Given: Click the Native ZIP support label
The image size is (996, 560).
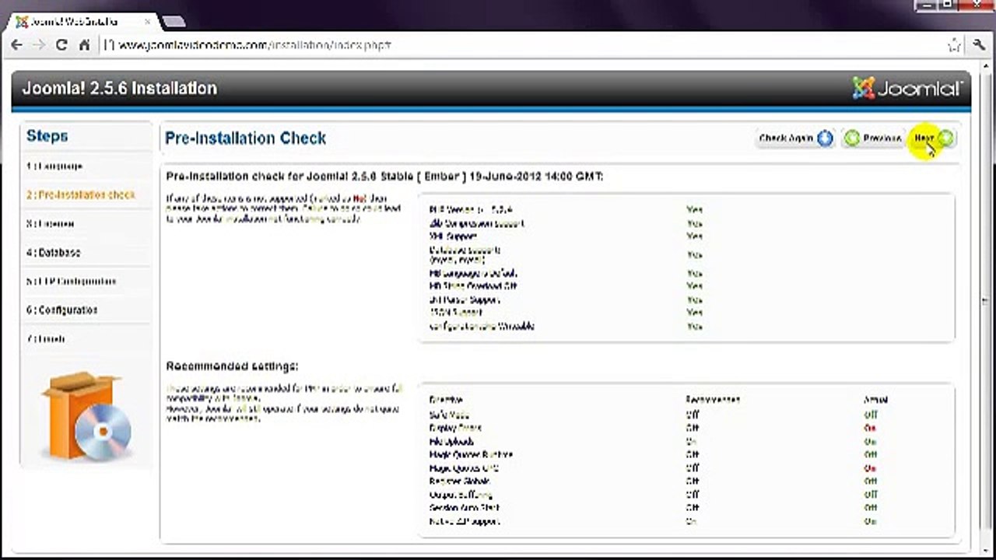Looking at the screenshot, I should click(465, 521).
